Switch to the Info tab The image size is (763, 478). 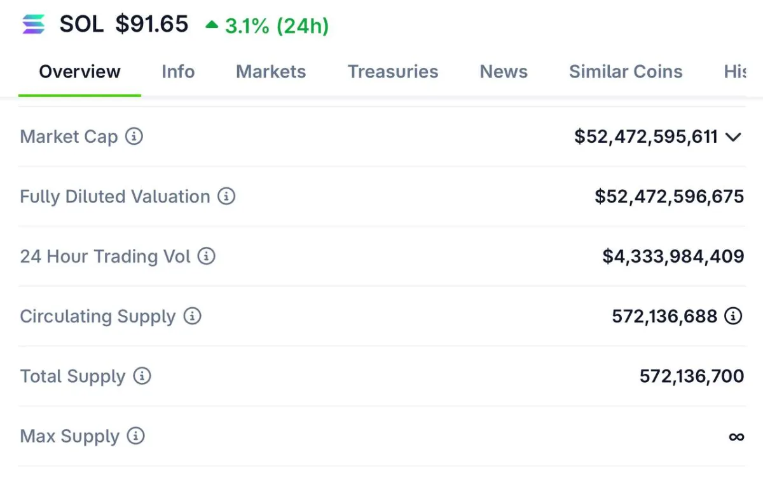coord(178,72)
